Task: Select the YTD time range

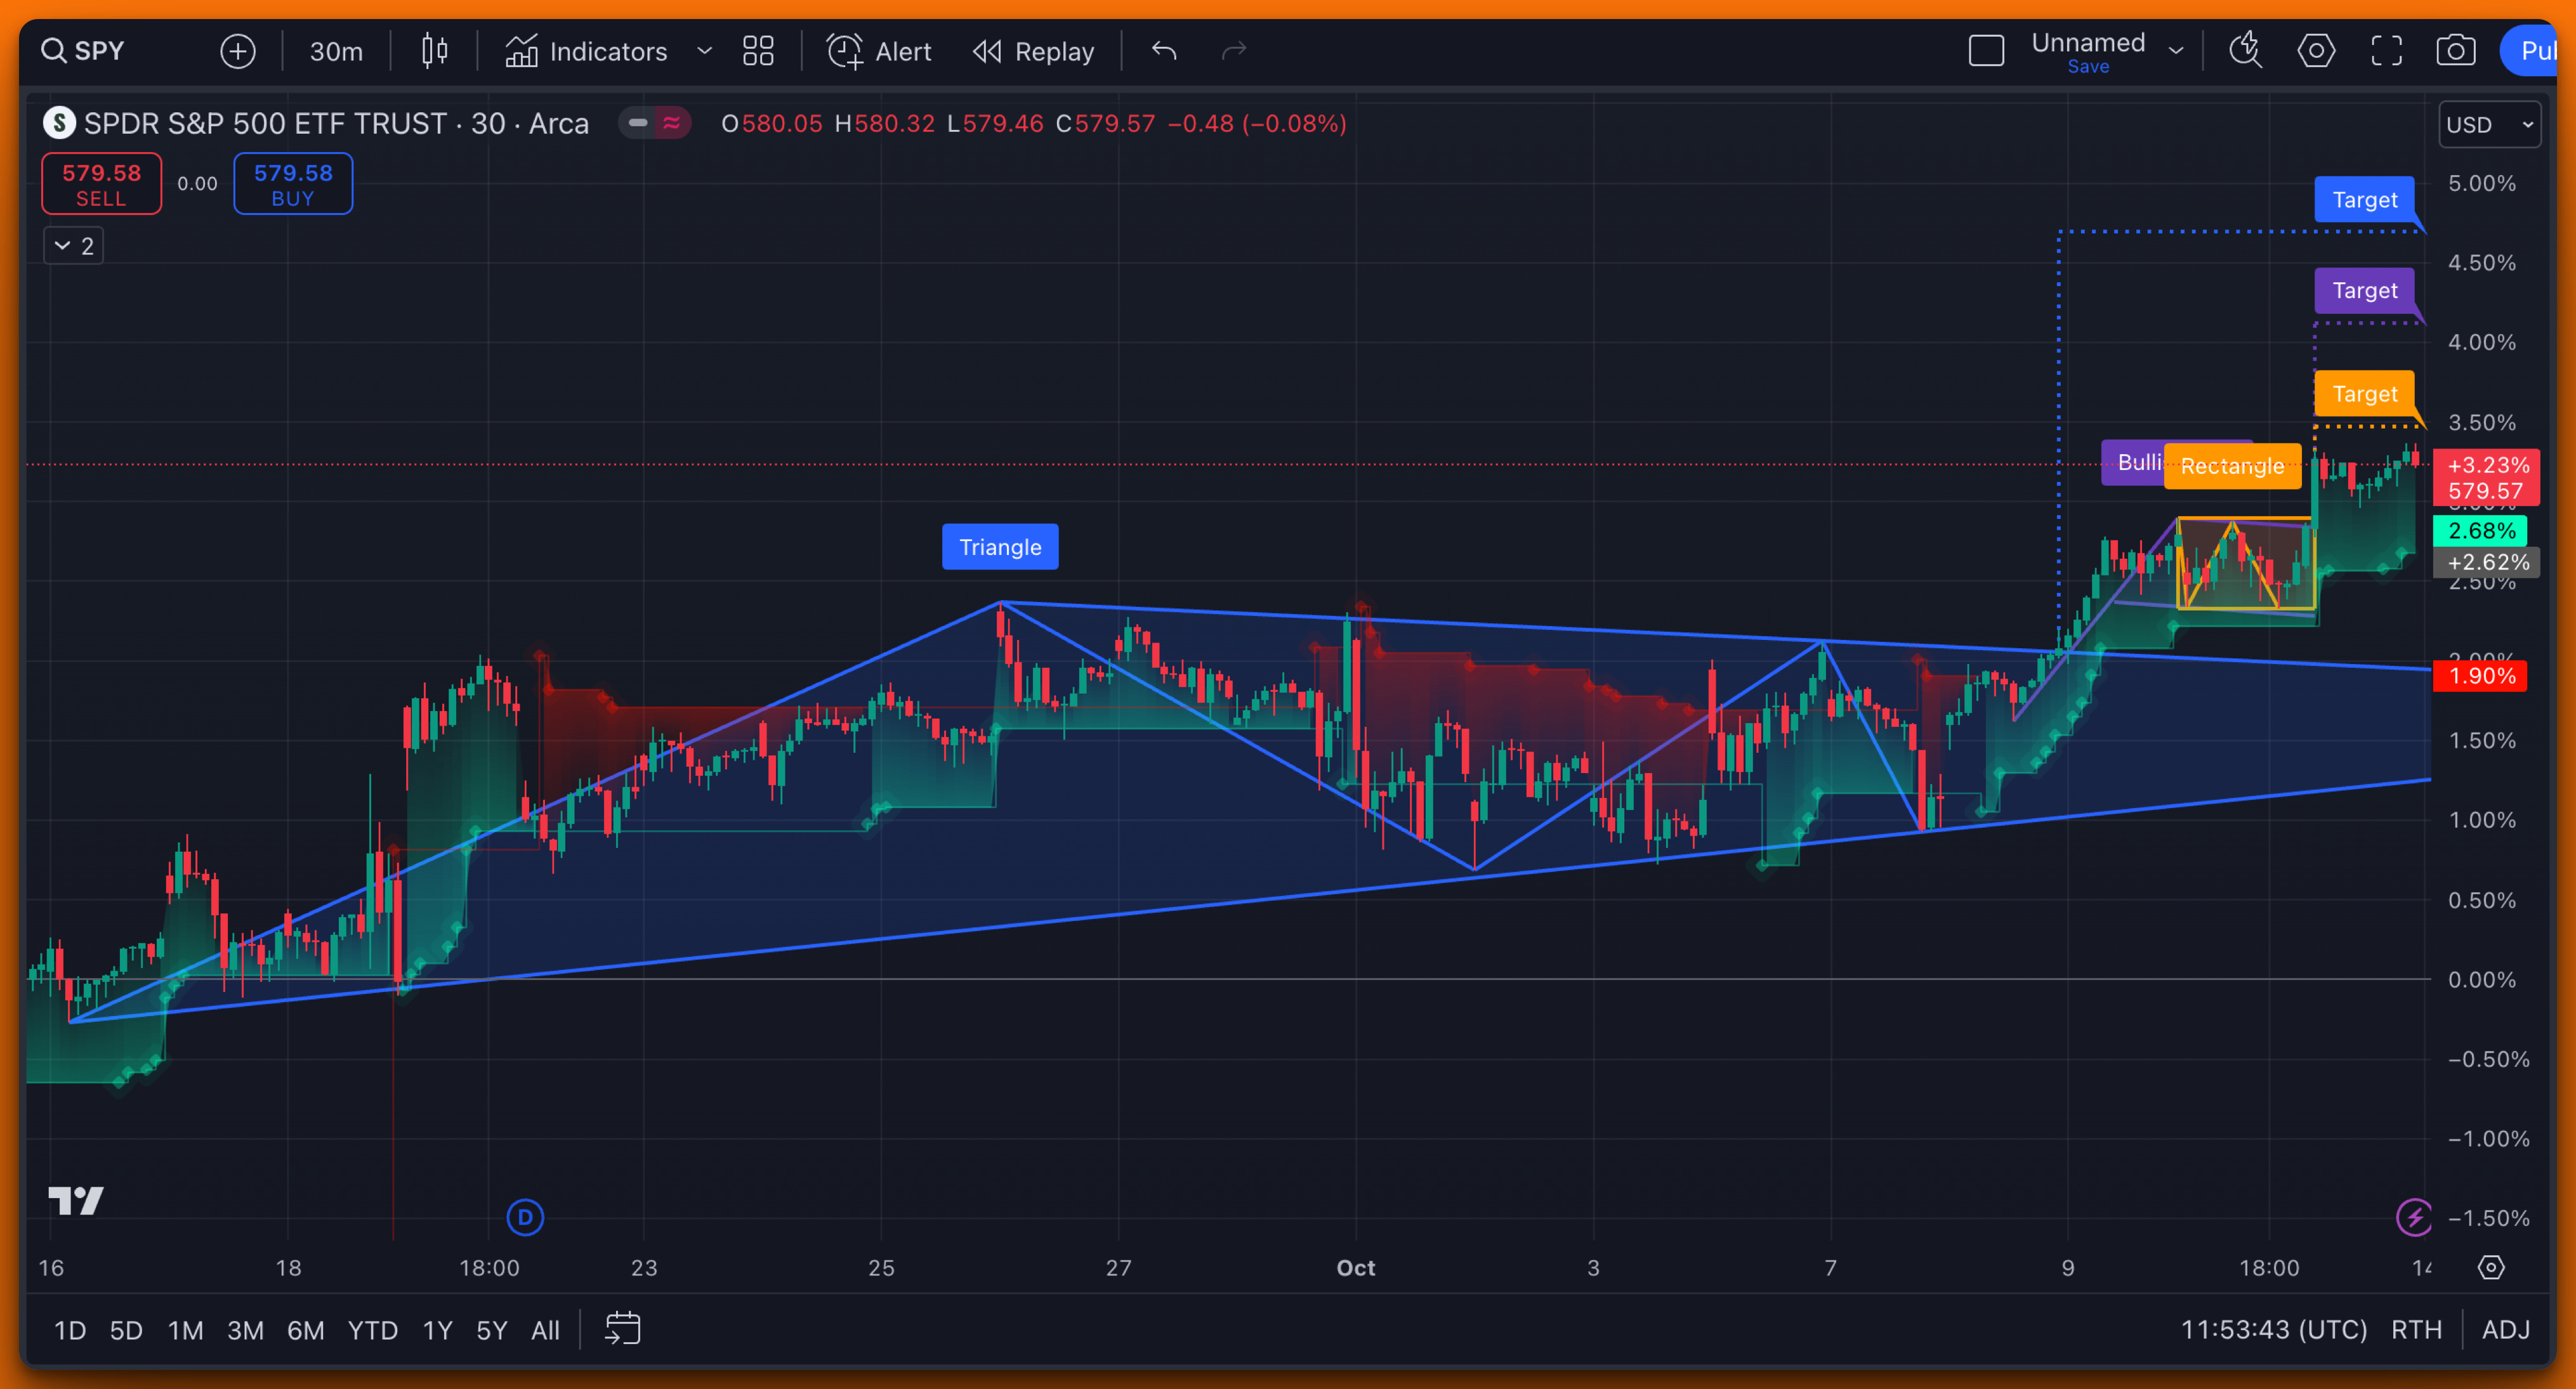Action: click(x=372, y=1330)
